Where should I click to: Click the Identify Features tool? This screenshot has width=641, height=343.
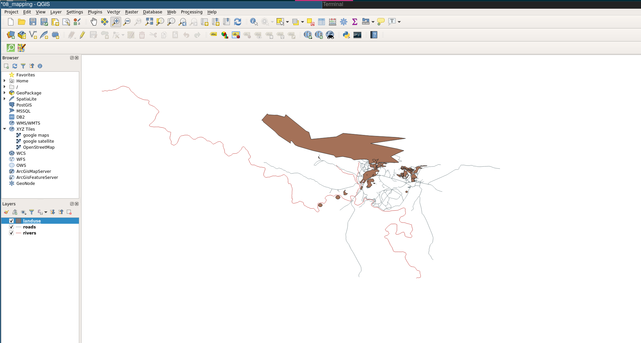[x=254, y=22]
